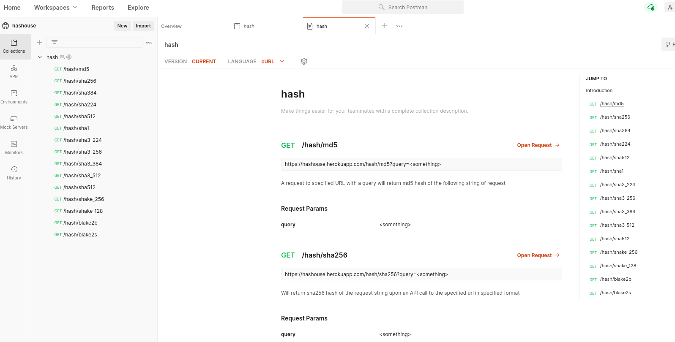This screenshot has width=675, height=342.
Task: Click the public globe icon beside hash collection
Action: [69, 57]
